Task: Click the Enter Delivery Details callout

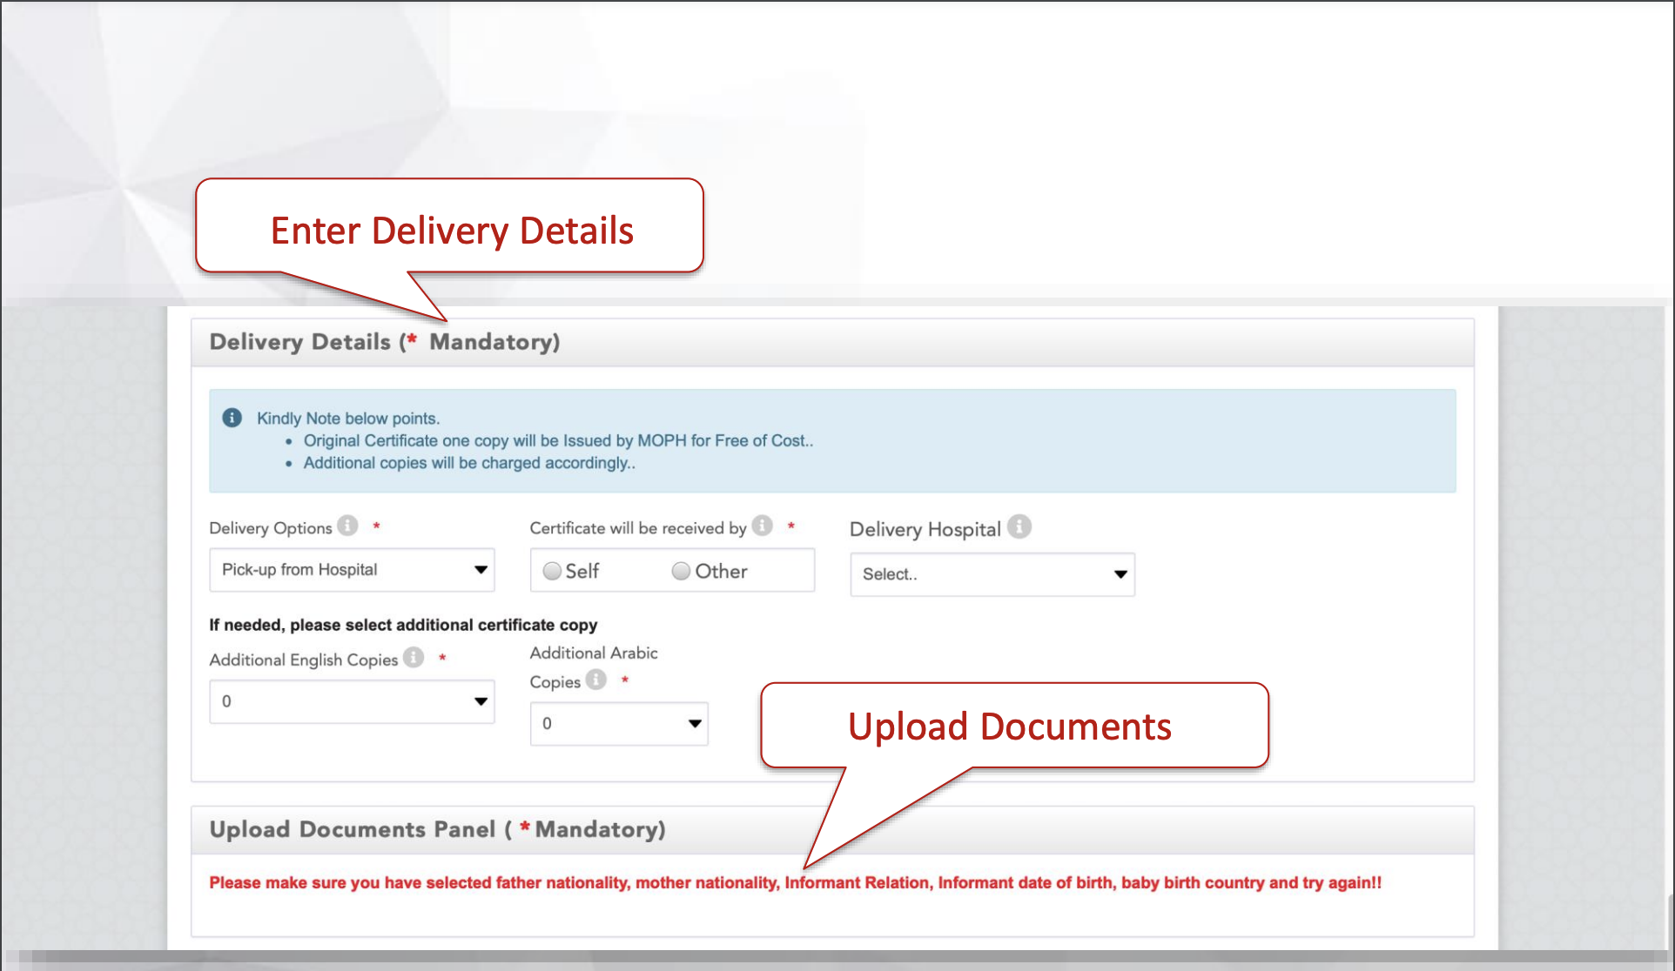Action: click(x=451, y=230)
